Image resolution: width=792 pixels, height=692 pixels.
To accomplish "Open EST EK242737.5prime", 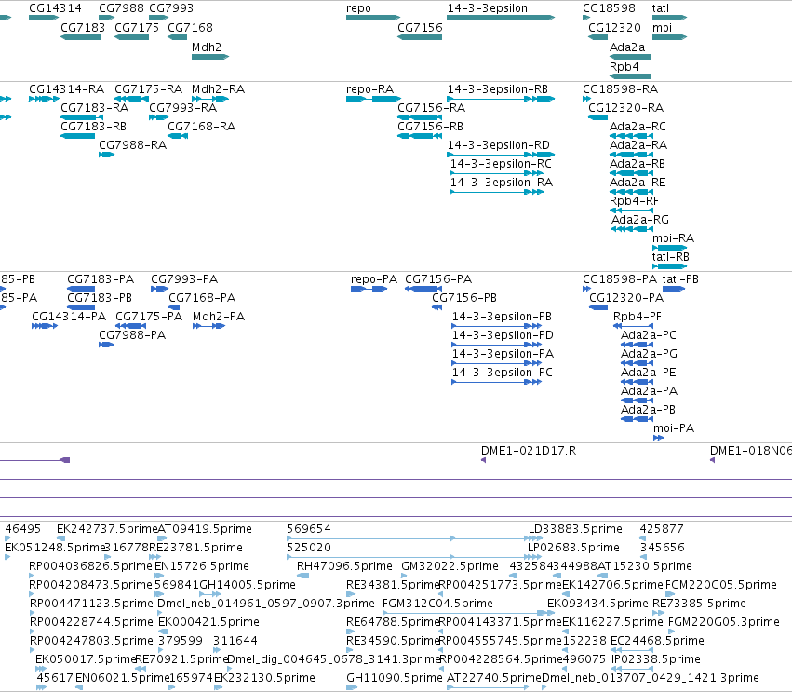I will click(60, 538).
